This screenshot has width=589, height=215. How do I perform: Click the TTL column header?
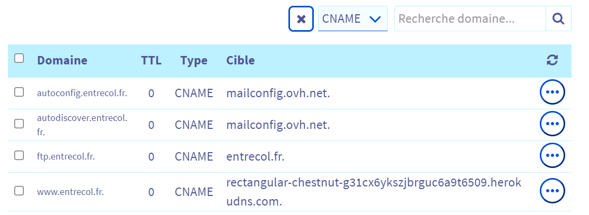[151, 60]
